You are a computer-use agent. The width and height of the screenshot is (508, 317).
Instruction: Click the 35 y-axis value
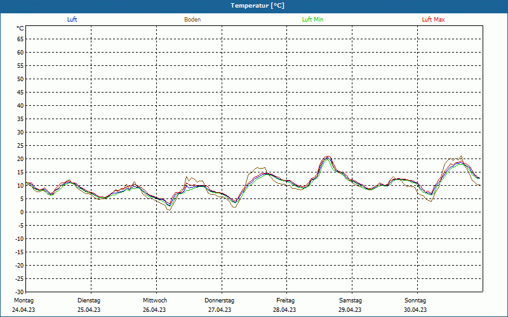[20, 119]
